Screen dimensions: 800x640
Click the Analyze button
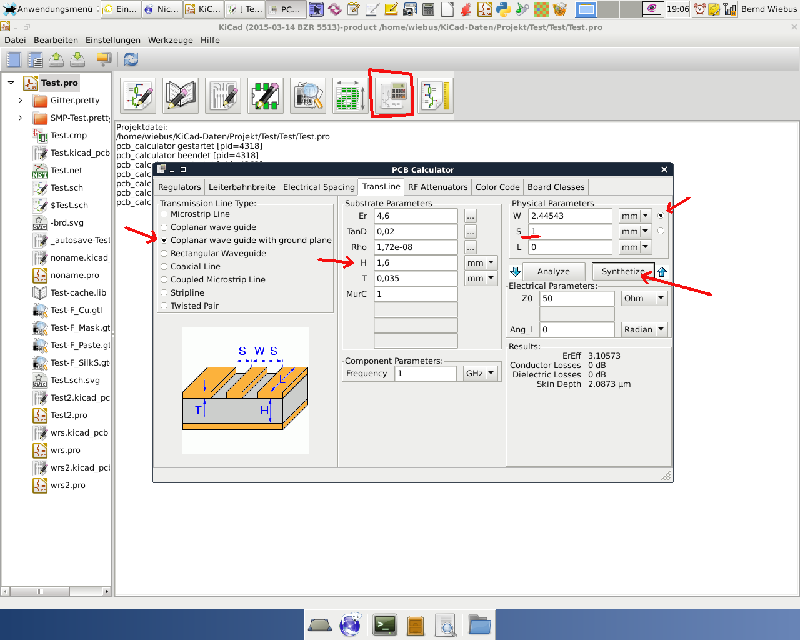(554, 271)
